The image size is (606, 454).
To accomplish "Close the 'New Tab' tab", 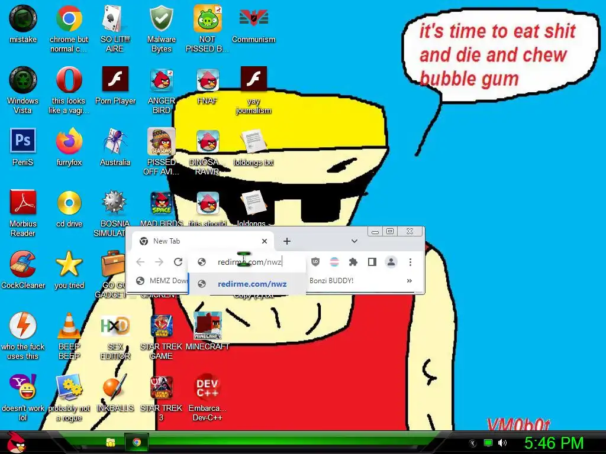I will click(x=265, y=241).
